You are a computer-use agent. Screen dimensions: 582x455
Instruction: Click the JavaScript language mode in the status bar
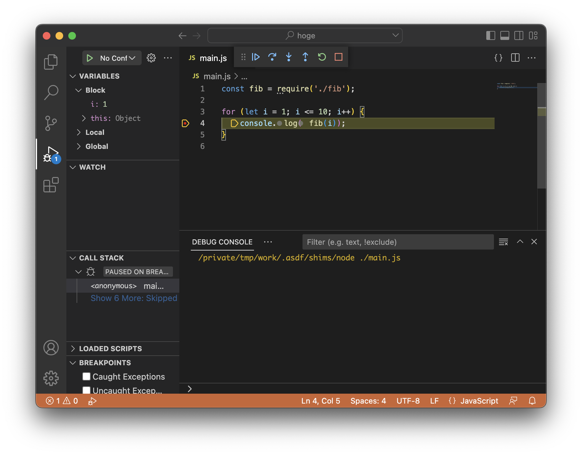[x=479, y=401]
